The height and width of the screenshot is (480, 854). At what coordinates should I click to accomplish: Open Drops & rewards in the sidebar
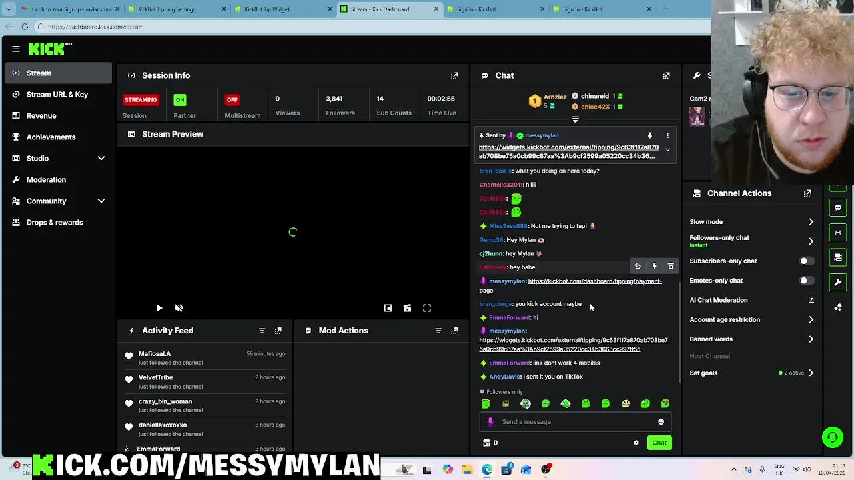coord(59,223)
